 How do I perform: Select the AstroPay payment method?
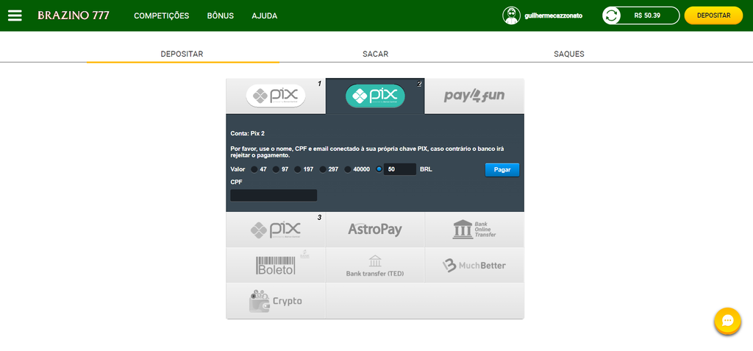point(375,230)
